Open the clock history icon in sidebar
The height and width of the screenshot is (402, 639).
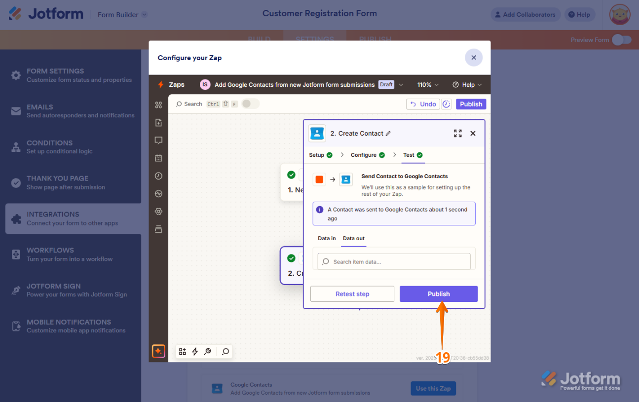158,176
